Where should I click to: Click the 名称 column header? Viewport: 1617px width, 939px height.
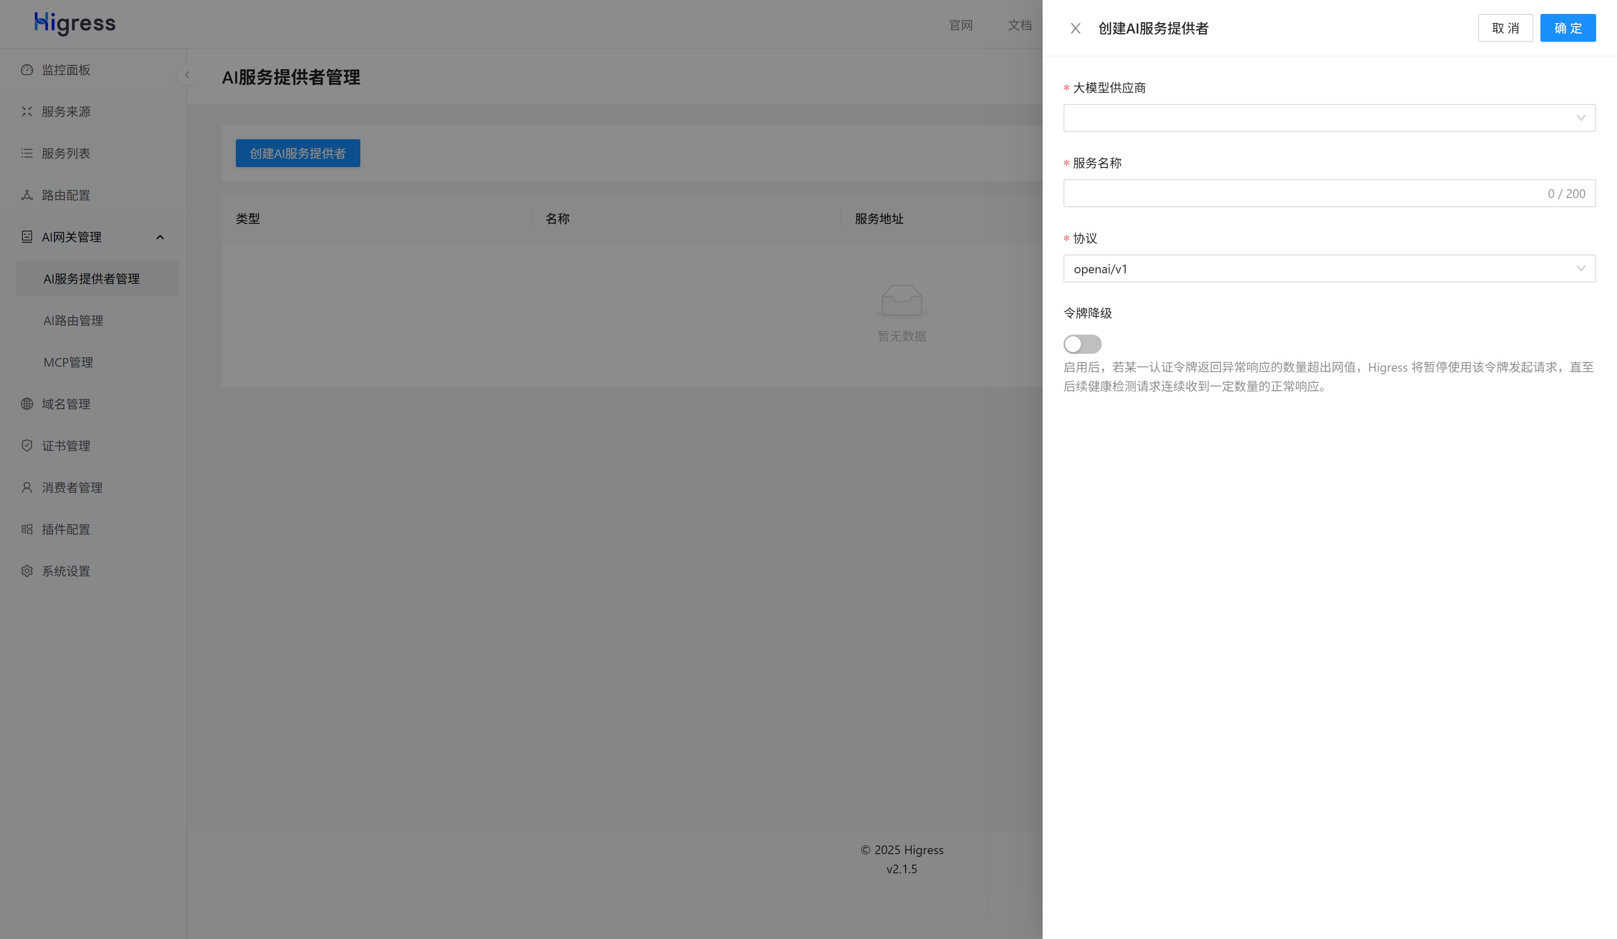pos(557,218)
